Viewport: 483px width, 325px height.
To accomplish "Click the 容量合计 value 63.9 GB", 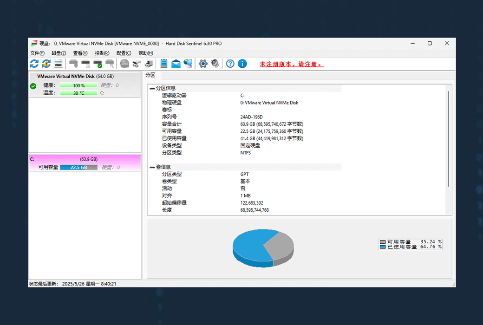I will pos(272,124).
